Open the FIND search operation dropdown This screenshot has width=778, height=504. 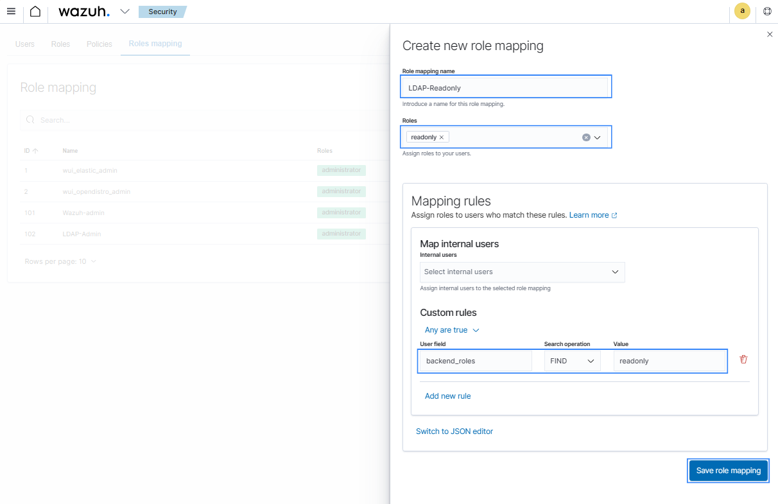pos(572,361)
